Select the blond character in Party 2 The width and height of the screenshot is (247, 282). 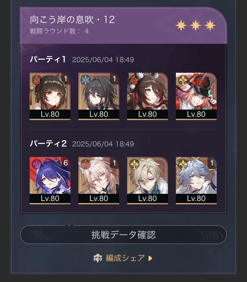click(x=148, y=180)
